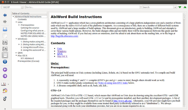Go to previous page with purple left arrow
This screenshot has width=188, height=110.
pyautogui.click(x=5, y=70)
